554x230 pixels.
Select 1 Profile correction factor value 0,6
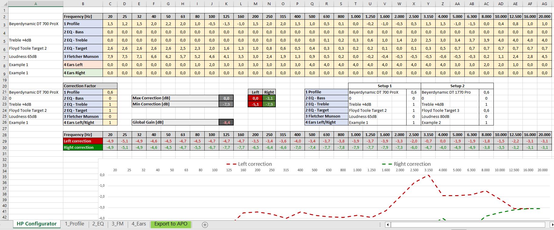coord(110,92)
